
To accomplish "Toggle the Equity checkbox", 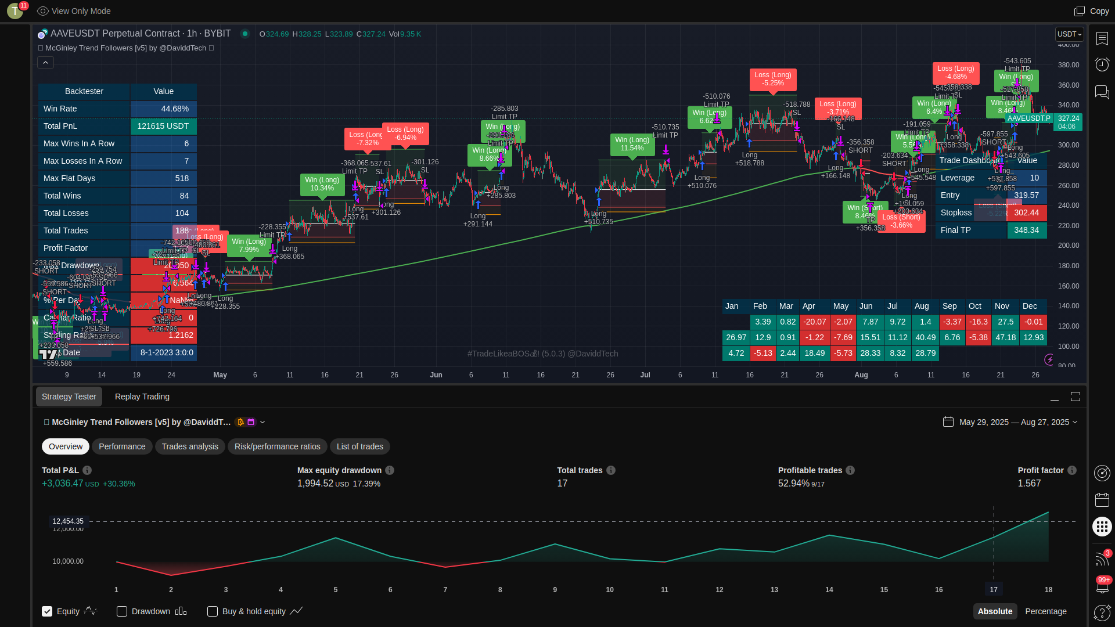I will (x=47, y=611).
